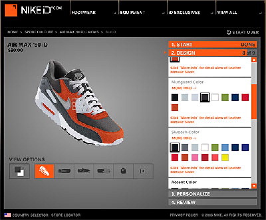This screenshot has width=266, height=220.
Task: Pick green Swoosh color swatch
Action: pyautogui.click(x=215, y=147)
